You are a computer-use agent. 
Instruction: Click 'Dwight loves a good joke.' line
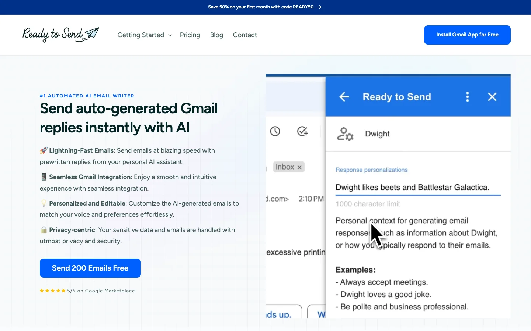pos(383,294)
